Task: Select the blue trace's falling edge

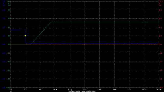Action: pyautogui.click(x=25, y=37)
